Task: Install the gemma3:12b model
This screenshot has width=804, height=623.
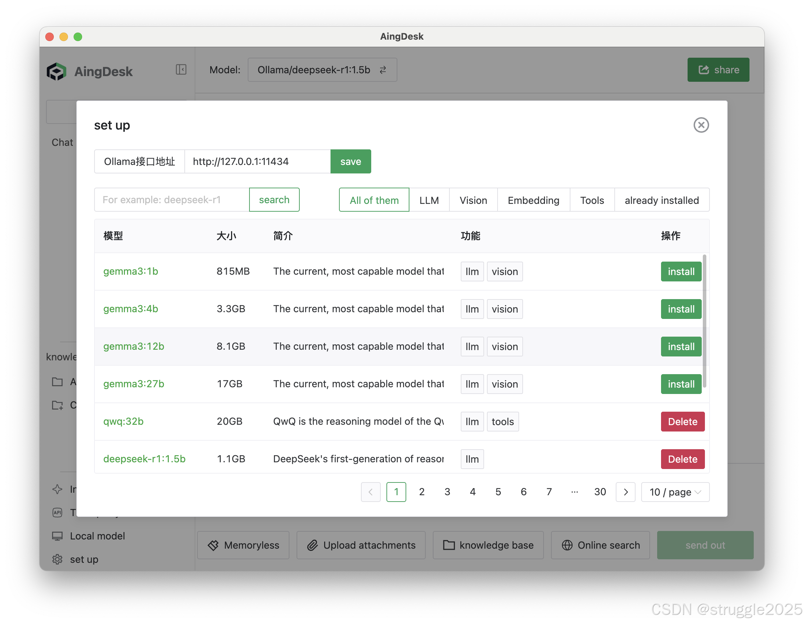Action: tap(681, 347)
